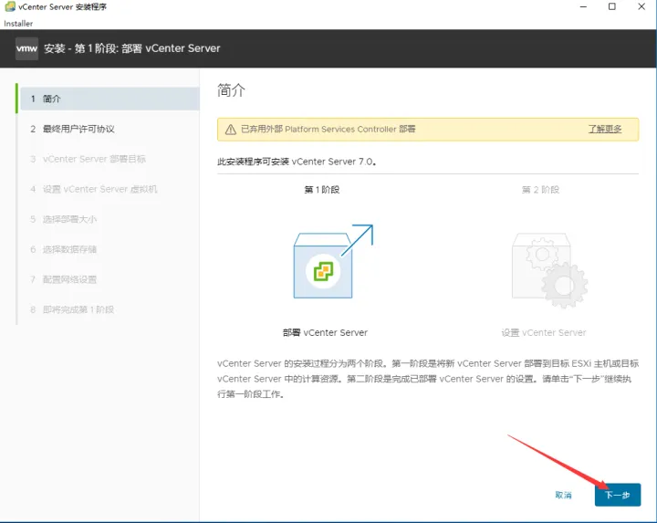Click the text 此安装程序可安装 vCenter Server 7.0

[297, 162]
